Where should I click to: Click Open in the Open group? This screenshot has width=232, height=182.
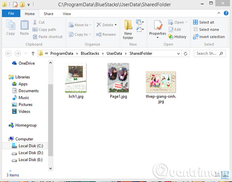point(178,22)
